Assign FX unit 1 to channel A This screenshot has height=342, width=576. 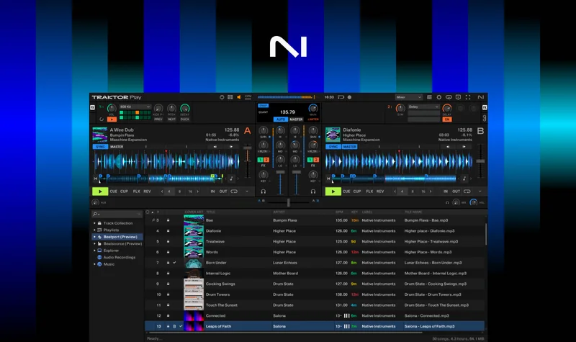pyautogui.click(x=260, y=160)
